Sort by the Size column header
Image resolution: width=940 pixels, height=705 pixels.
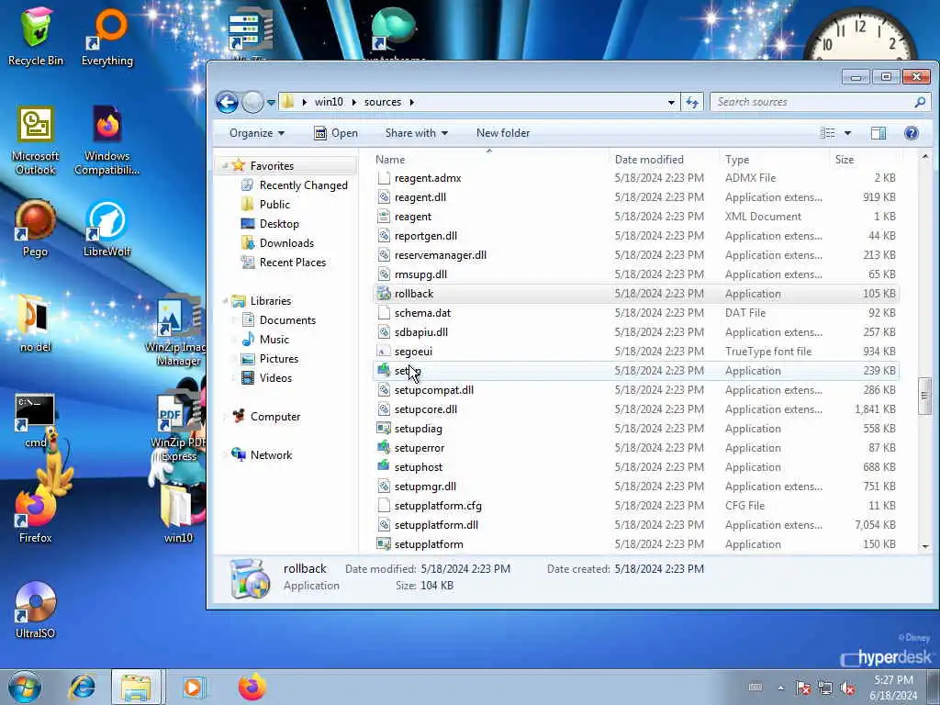pyautogui.click(x=865, y=160)
